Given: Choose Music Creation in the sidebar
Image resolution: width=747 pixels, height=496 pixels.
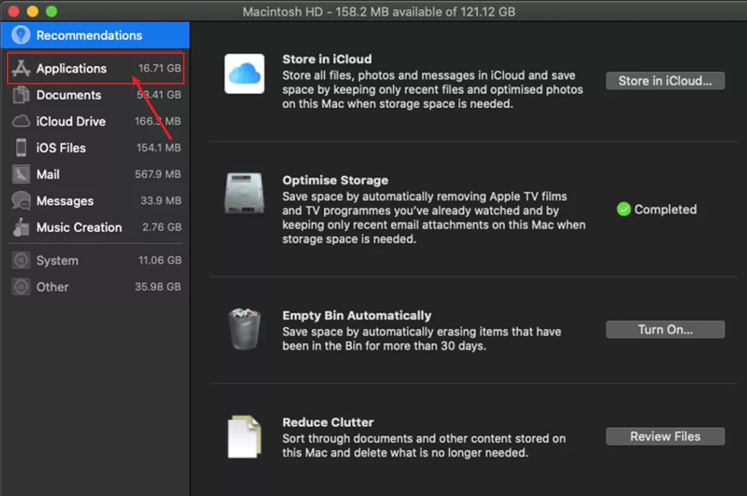Looking at the screenshot, I should [x=96, y=227].
